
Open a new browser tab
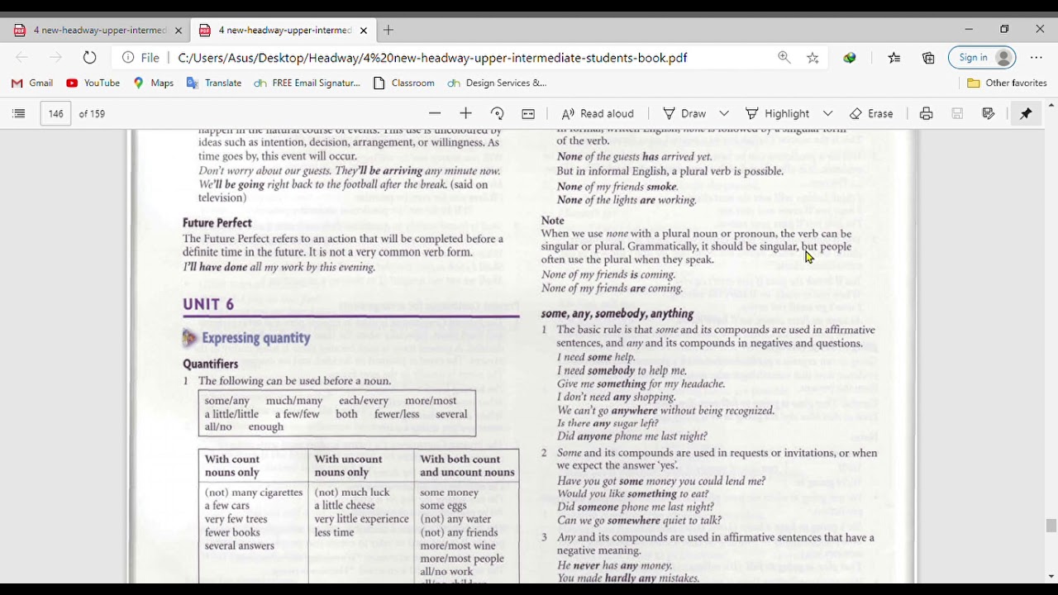(388, 31)
